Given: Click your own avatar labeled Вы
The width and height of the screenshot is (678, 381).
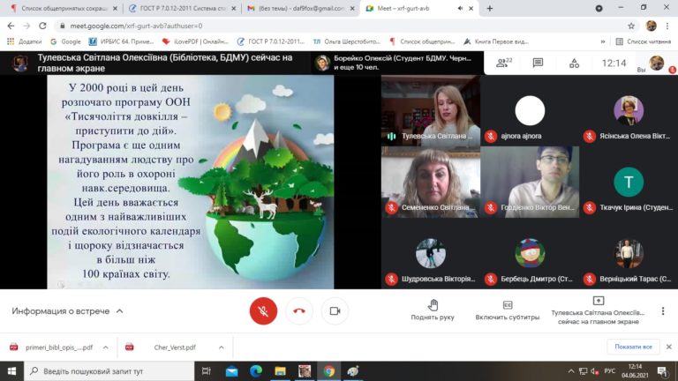Looking at the screenshot, I should pyautogui.click(x=657, y=63).
